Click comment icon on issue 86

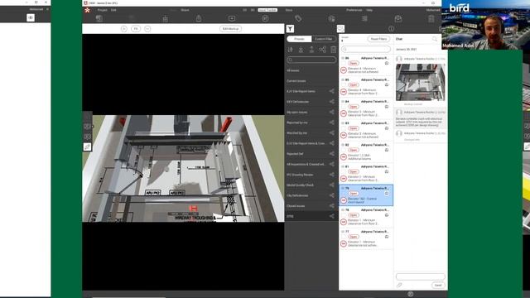click(x=387, y=63)
